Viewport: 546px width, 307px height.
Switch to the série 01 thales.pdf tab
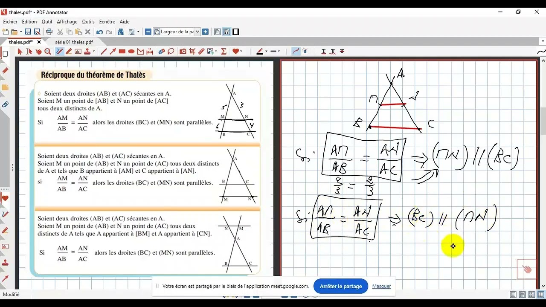coord(74,42)
